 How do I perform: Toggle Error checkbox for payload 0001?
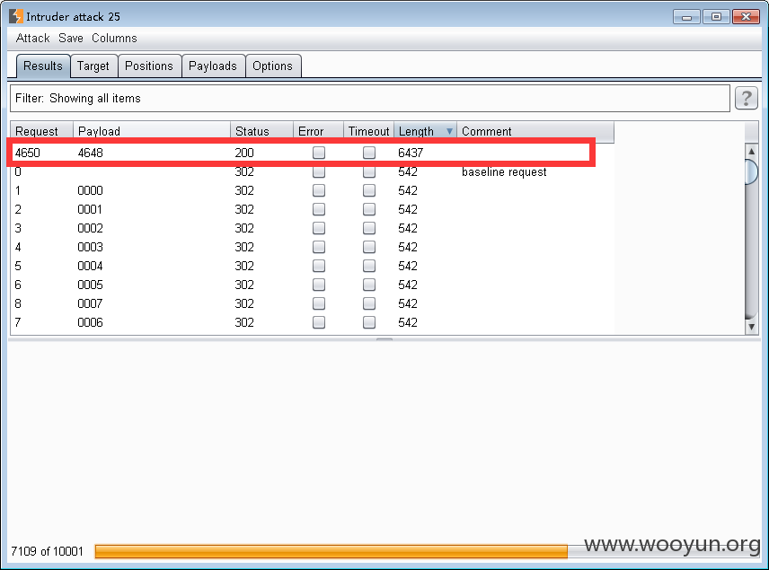click(319, 209)
